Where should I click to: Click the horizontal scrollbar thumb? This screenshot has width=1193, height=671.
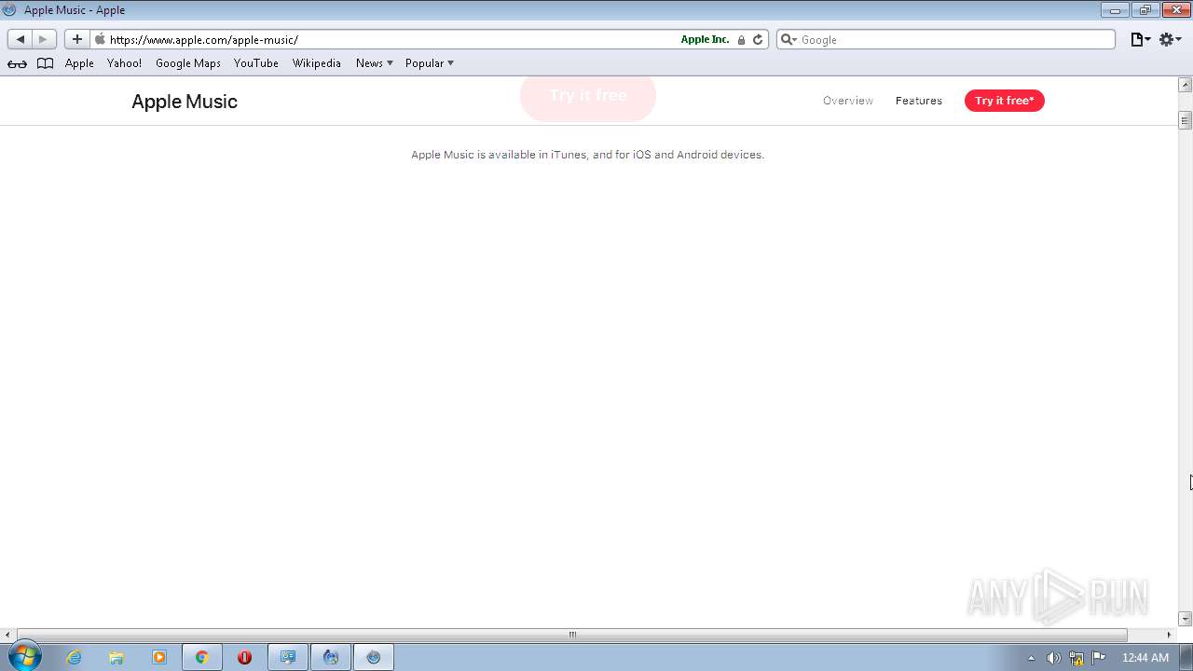572,635
